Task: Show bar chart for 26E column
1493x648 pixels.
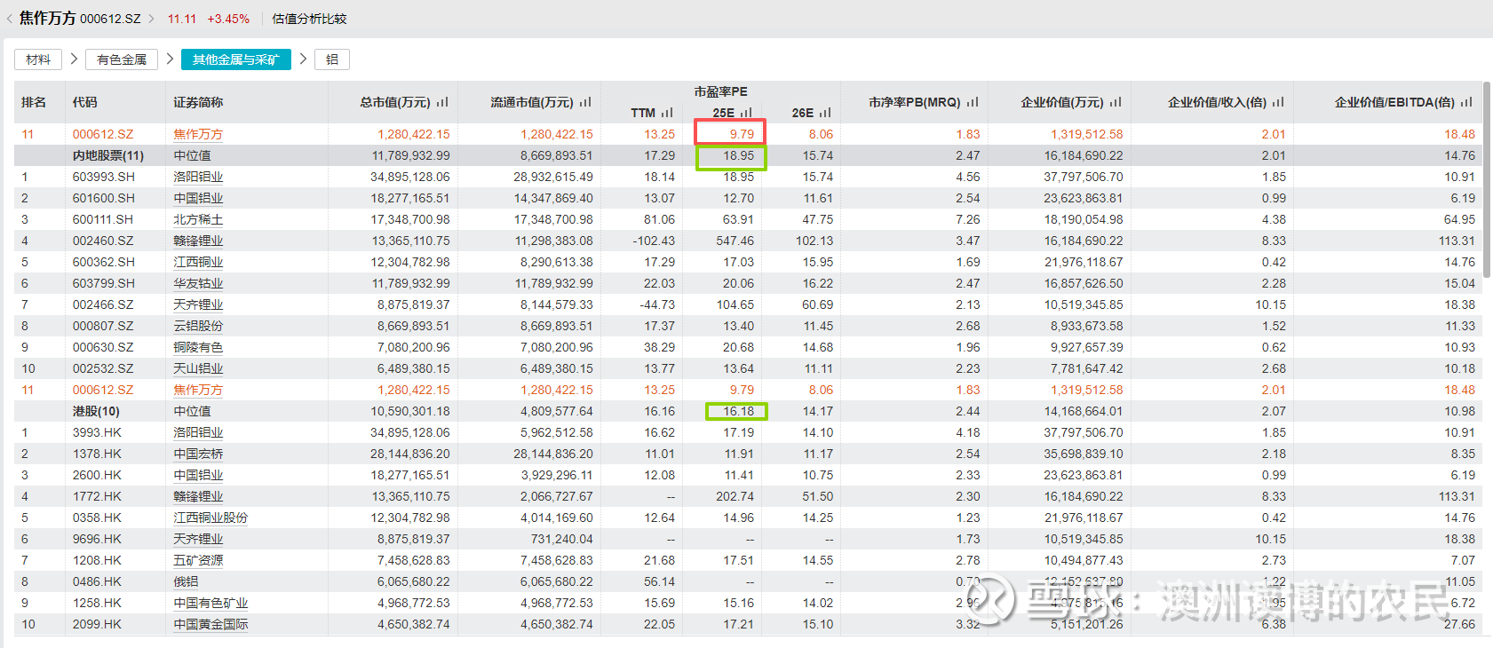Action: [825, 113]
